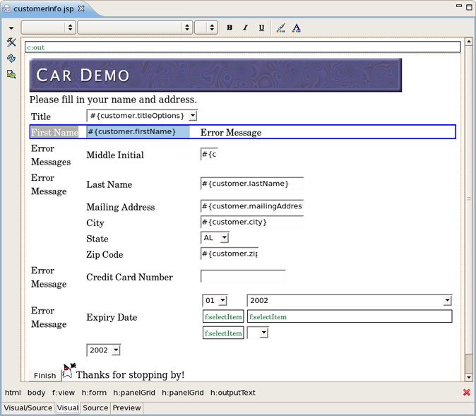Click the Duke mascot image near Finish
This screenshot has width=476, height=416.
[x=69, y=371]
